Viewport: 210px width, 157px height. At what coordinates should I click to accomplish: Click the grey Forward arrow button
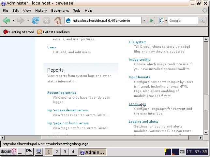pyautogui.click(x=21, y=20)
